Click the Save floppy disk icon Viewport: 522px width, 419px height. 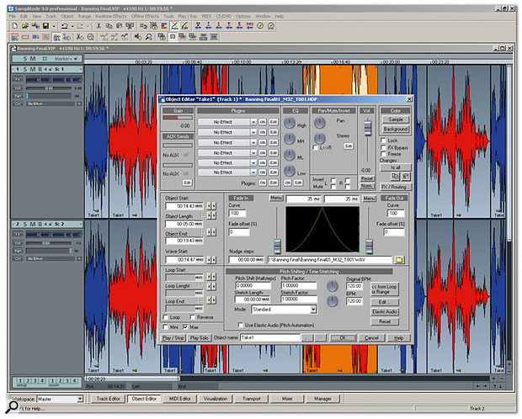tap(45, 25)
